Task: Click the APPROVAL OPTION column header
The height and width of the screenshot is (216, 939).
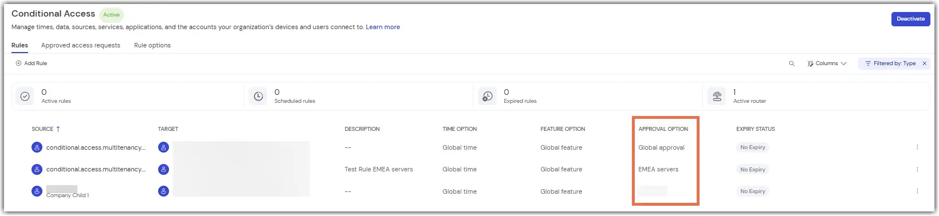Action: click(x=663, y=129)
